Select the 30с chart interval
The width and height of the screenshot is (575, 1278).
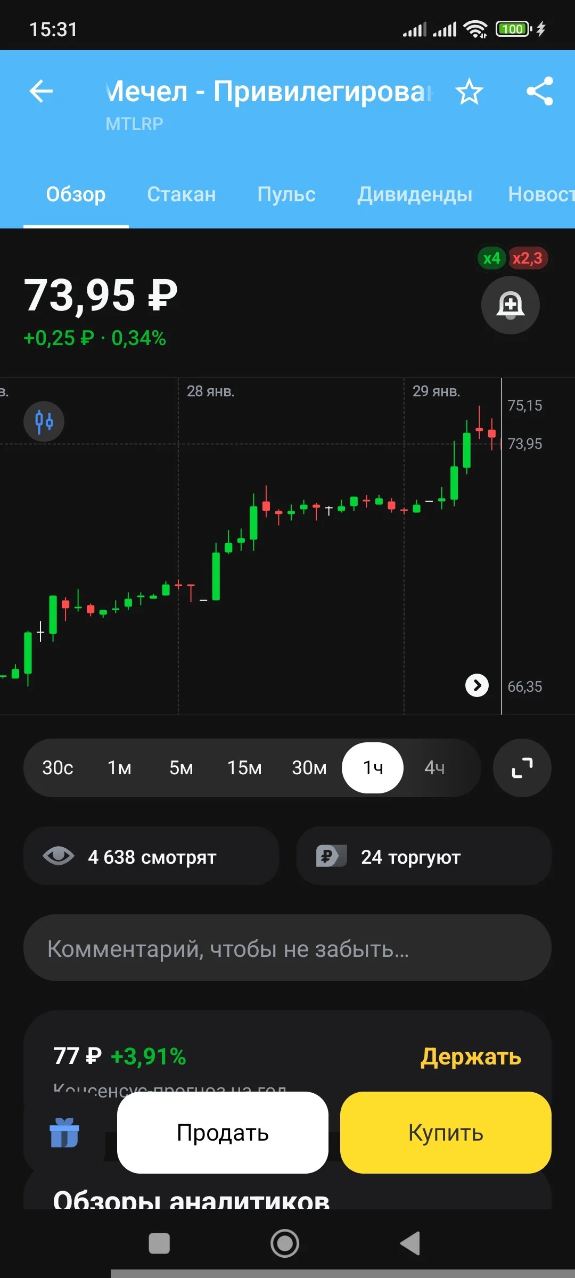tap(57, 768)
